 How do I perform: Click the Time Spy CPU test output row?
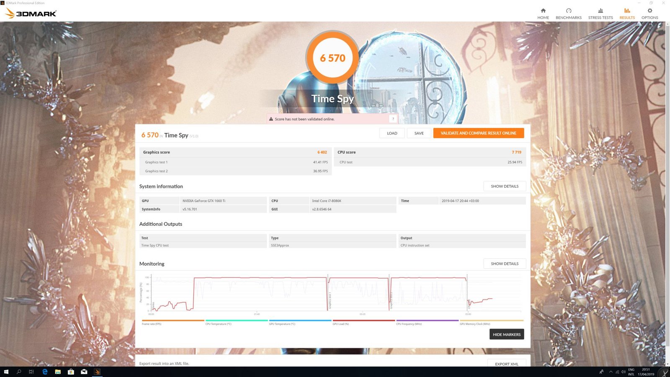[x=203, y=245]
